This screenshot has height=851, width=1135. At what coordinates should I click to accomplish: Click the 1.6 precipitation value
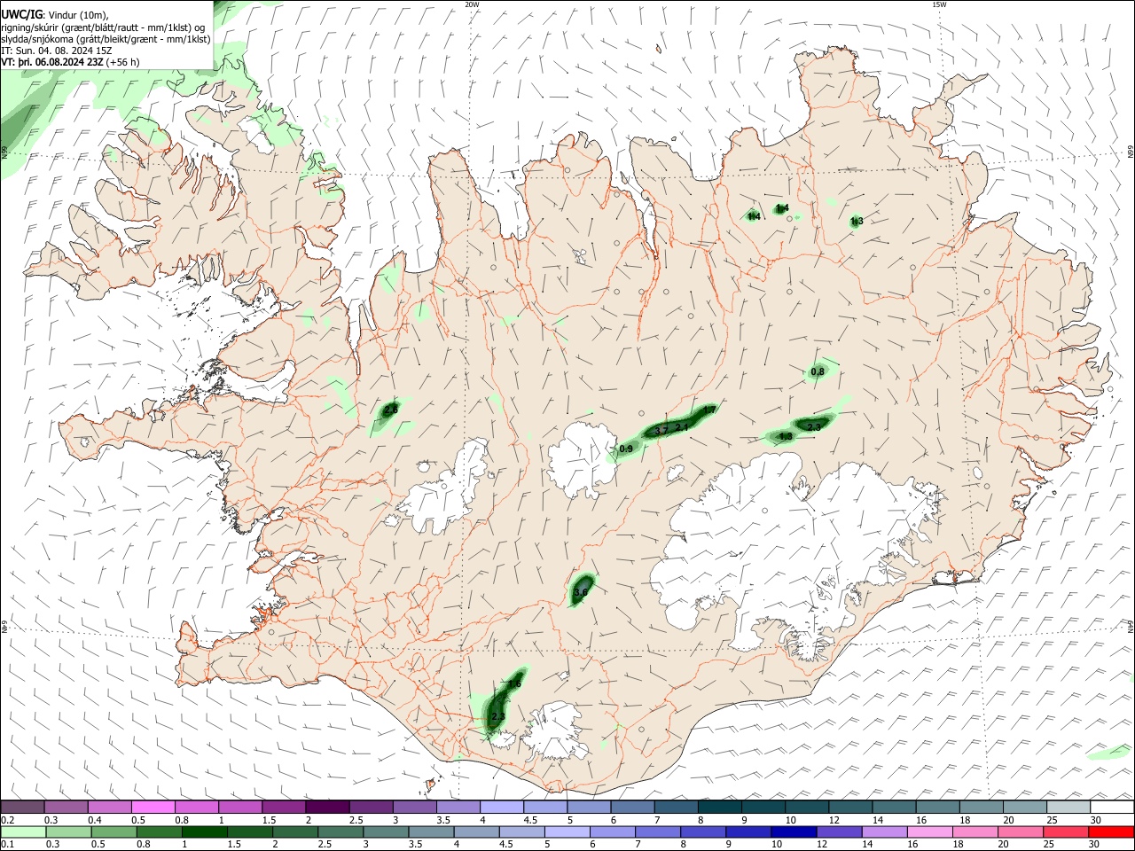click(514, 683)
